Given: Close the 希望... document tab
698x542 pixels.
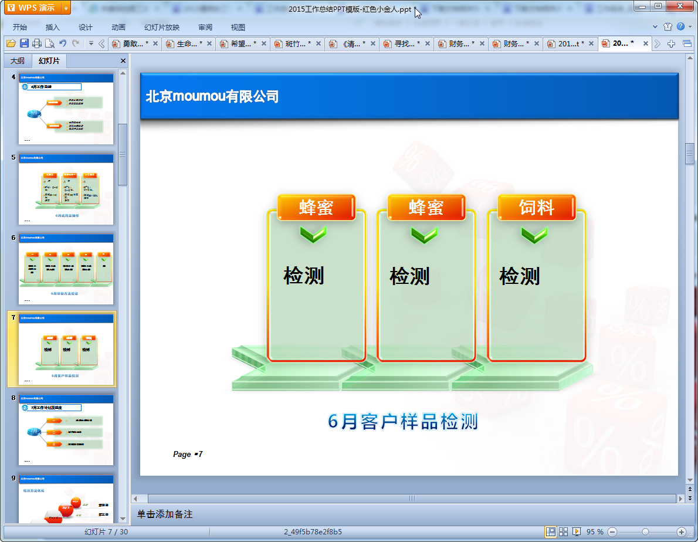Looking at the screenshot, I should [264, 43].
